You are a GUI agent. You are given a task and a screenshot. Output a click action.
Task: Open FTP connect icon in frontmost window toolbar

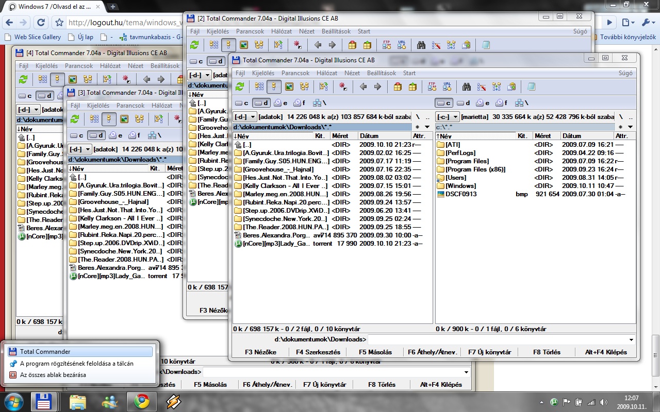pos(432,87)
